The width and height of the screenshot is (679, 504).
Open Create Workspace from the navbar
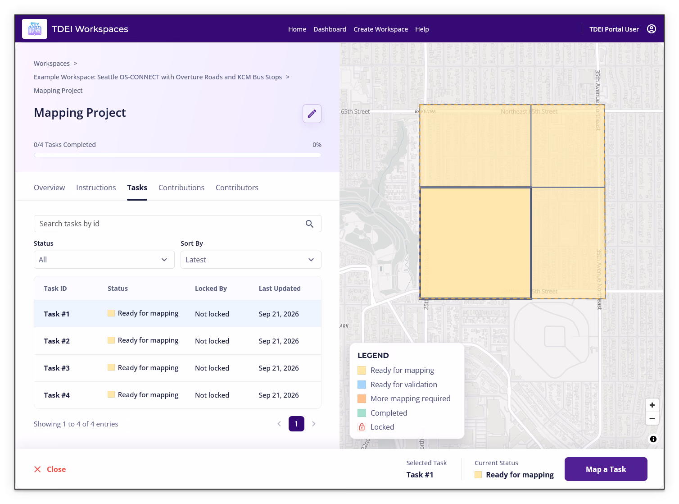380,29
